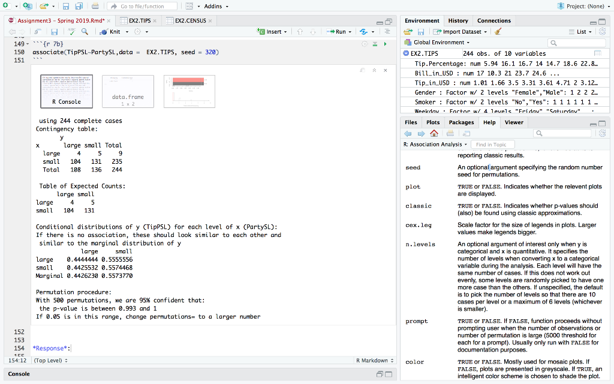614x384 pixels.
Task: Select the plot output thumbnail
Action: pos(189,91)
